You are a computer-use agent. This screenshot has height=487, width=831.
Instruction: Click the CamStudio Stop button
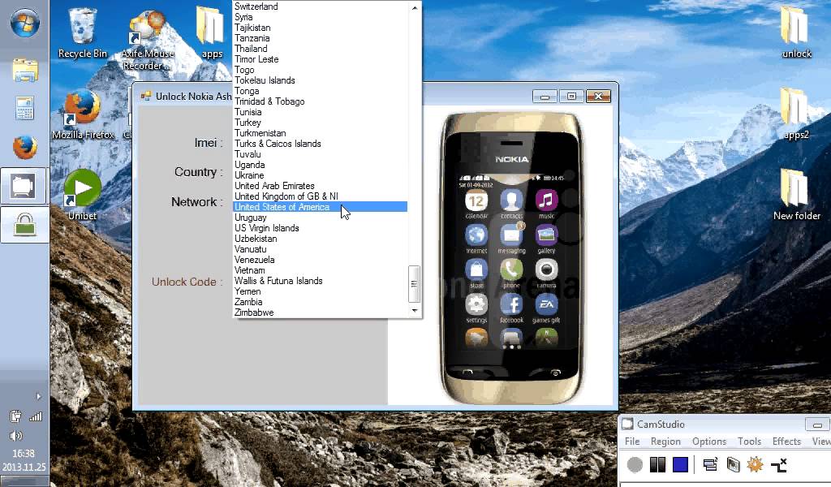[681, 465]
